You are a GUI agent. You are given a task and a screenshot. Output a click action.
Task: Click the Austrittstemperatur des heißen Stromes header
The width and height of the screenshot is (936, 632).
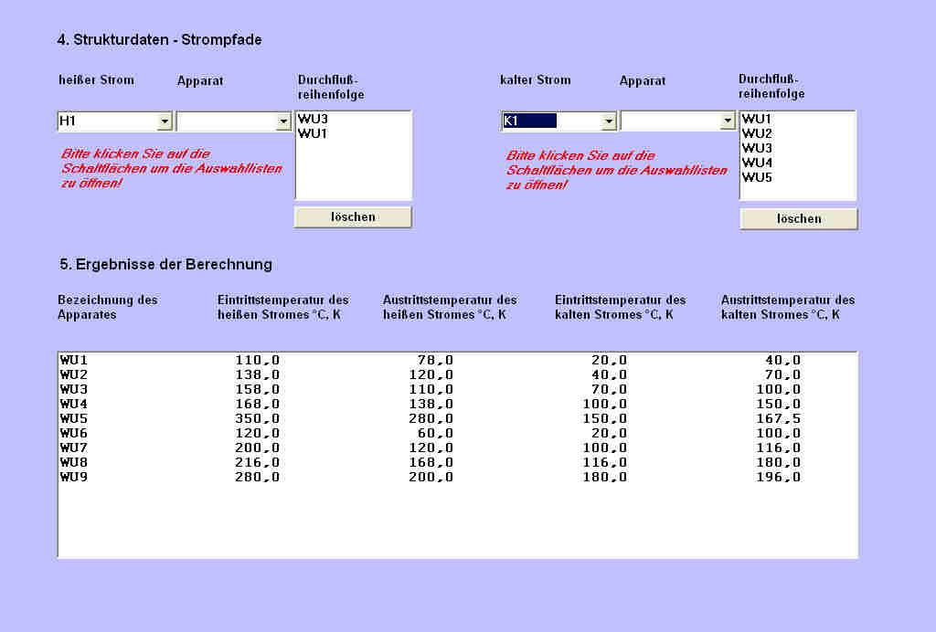(x=450, y=307)
